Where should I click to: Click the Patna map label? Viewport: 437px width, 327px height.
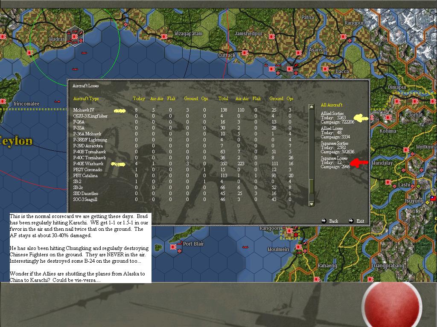307,17
